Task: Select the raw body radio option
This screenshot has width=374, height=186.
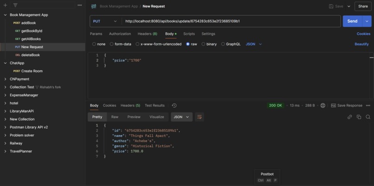Action: tap(188, 44)
